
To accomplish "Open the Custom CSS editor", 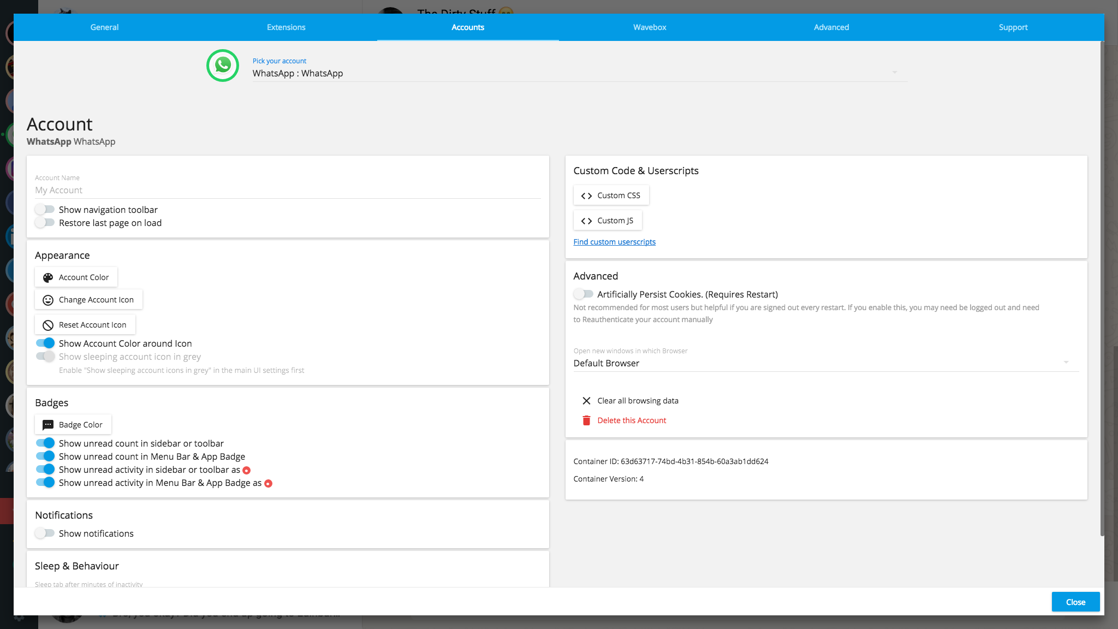I will point(611,195).
